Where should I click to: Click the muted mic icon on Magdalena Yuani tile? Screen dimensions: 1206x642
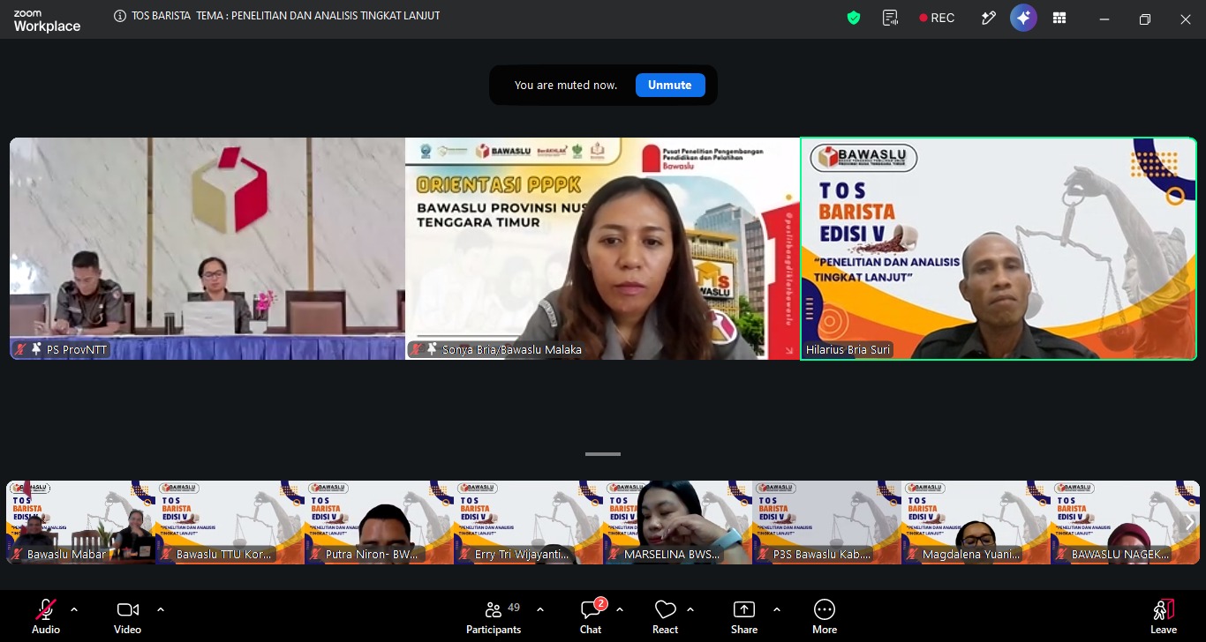tap(913, 555)
